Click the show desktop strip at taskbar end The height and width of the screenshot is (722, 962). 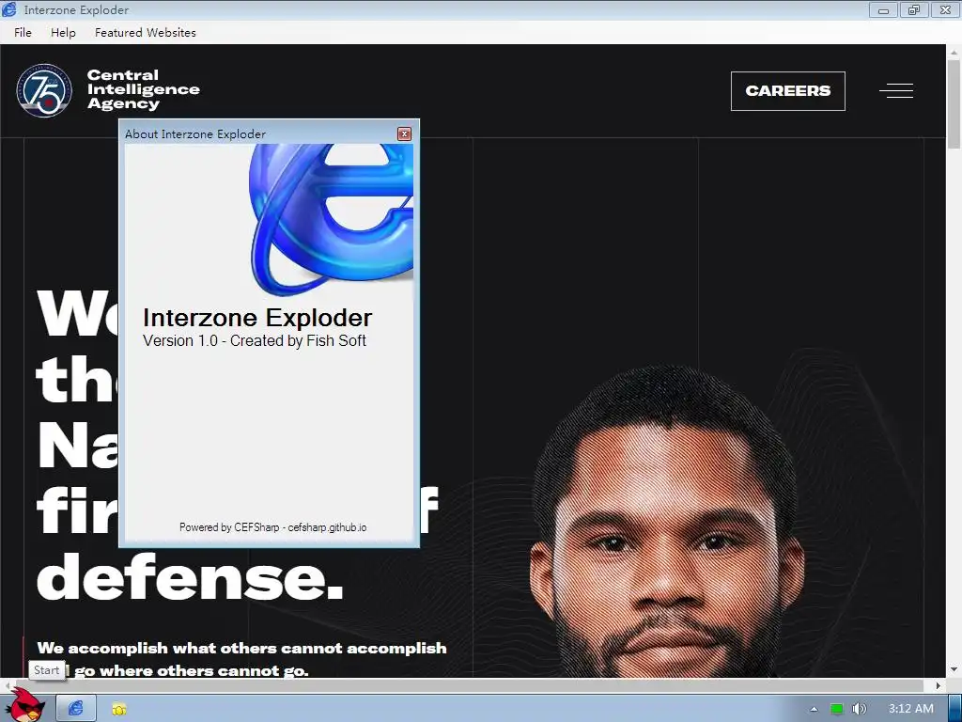(x=954, y=709)
